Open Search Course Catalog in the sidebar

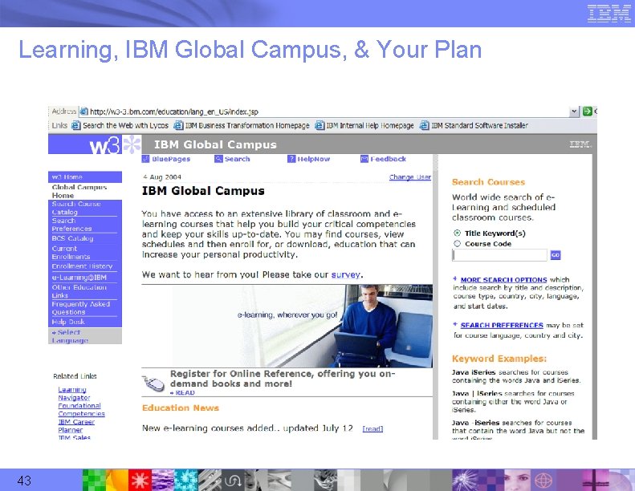click(76, 208)
